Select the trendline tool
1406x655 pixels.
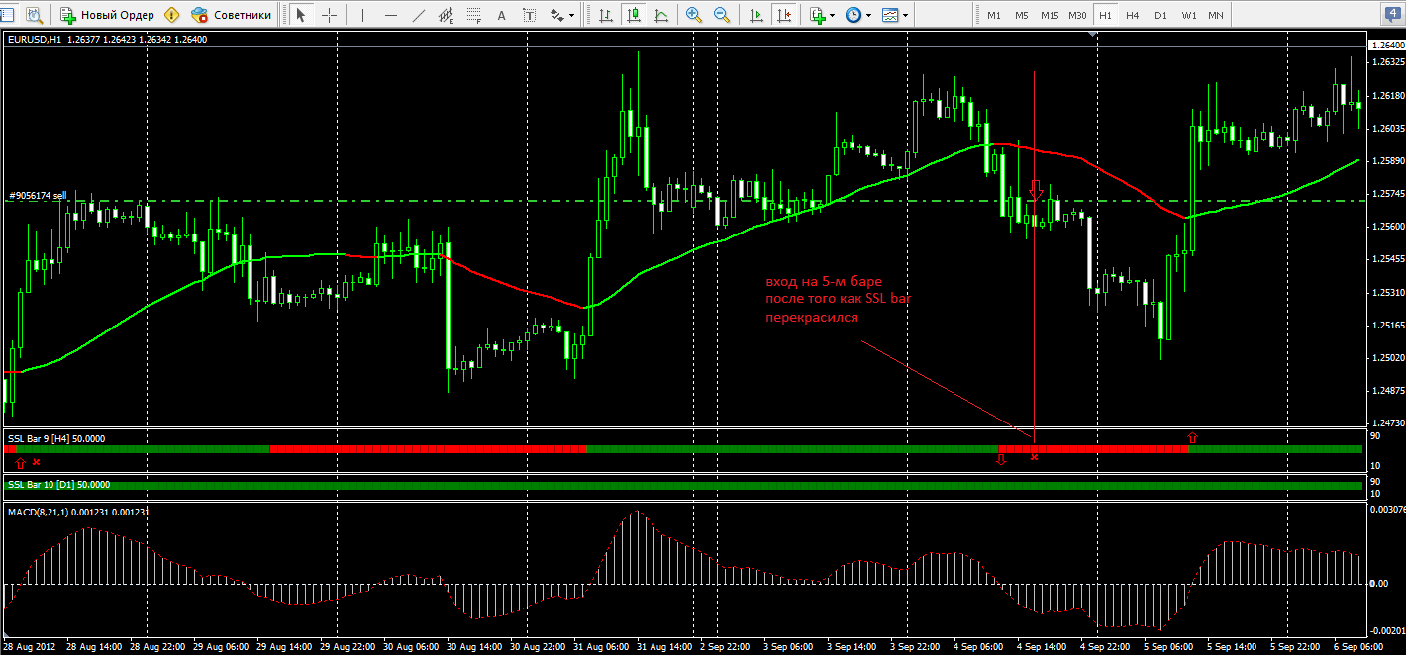[418, 15]
